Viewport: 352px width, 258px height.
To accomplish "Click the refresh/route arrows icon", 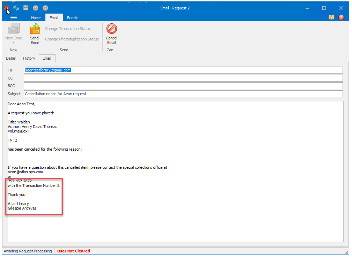I will [16, 8].
